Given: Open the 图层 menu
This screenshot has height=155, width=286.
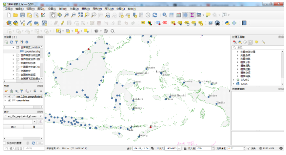Looking at the screenshot, I should 41,9.
